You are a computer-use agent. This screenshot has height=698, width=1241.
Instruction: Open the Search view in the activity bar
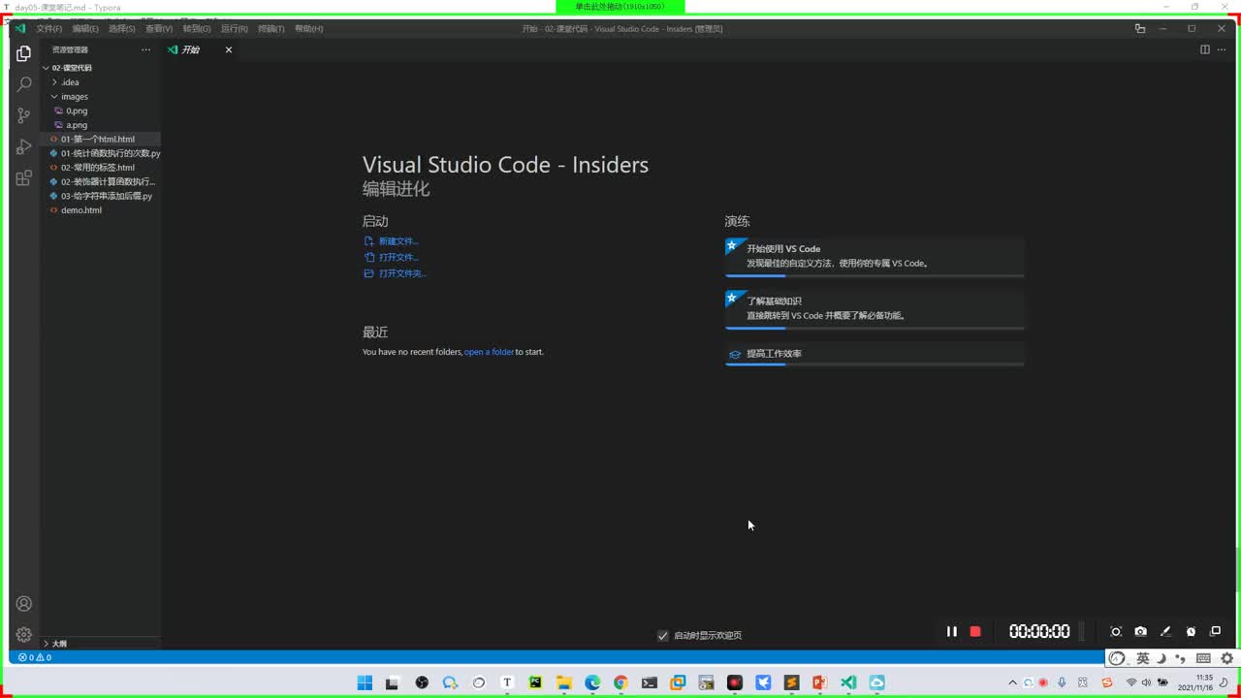click(x=23, y=85)
